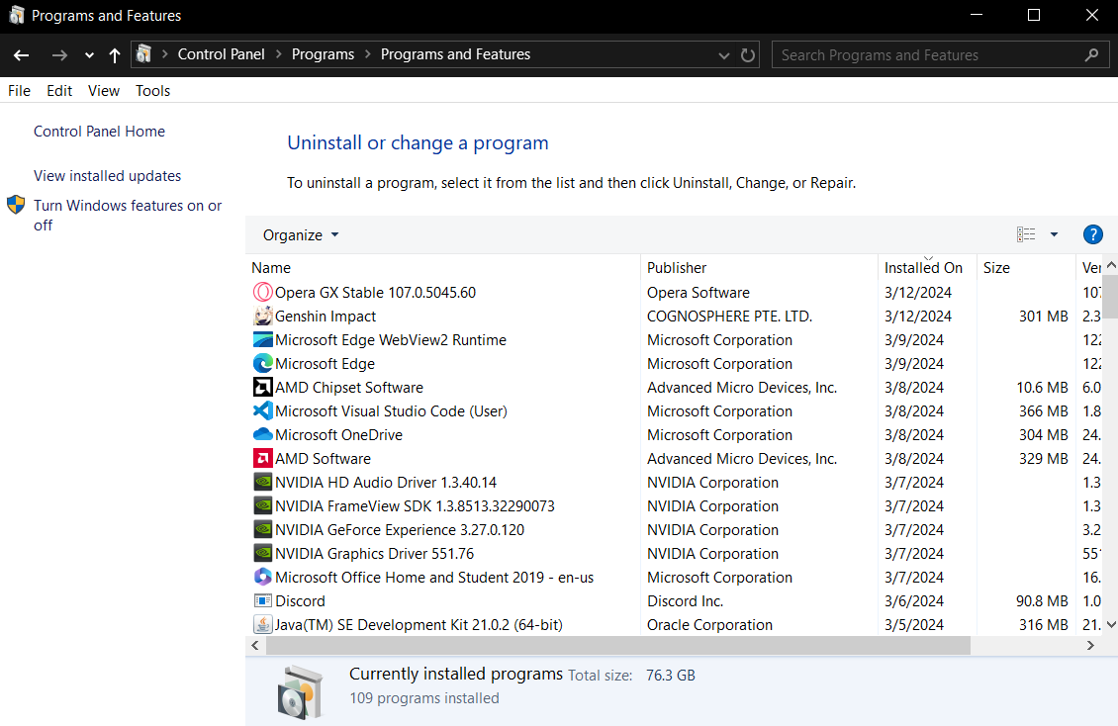
Task: Click the Control Panel icon in address bar
Action: point(144,54)
